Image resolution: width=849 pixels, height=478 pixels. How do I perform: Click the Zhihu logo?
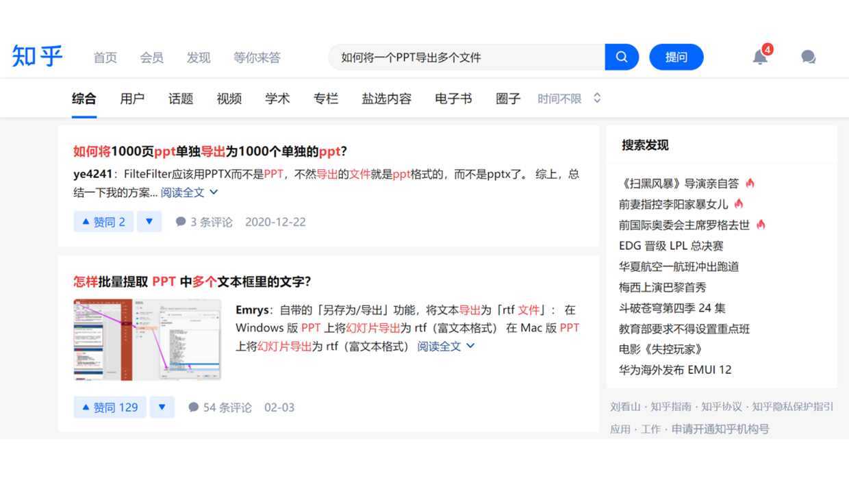point(38,56)
